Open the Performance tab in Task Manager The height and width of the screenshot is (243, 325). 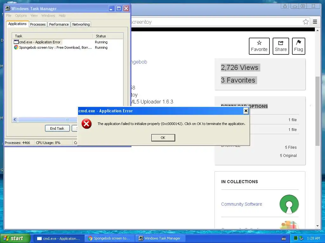59,24
